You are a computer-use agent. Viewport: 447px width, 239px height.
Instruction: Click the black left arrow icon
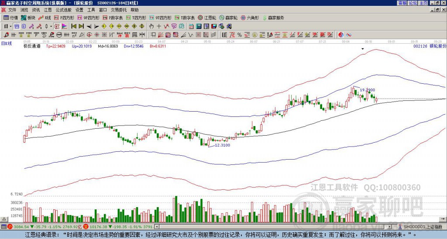point(89,27)
